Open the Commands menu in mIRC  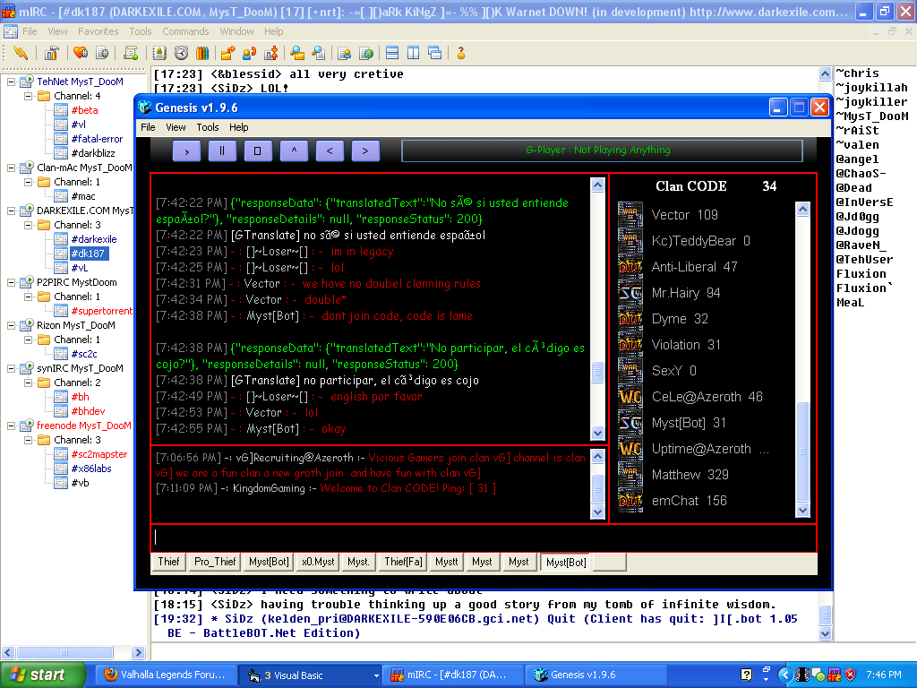(185, 31)
